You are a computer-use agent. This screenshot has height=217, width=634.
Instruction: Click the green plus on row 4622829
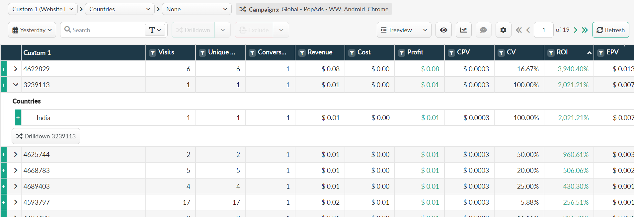point(4,69)
